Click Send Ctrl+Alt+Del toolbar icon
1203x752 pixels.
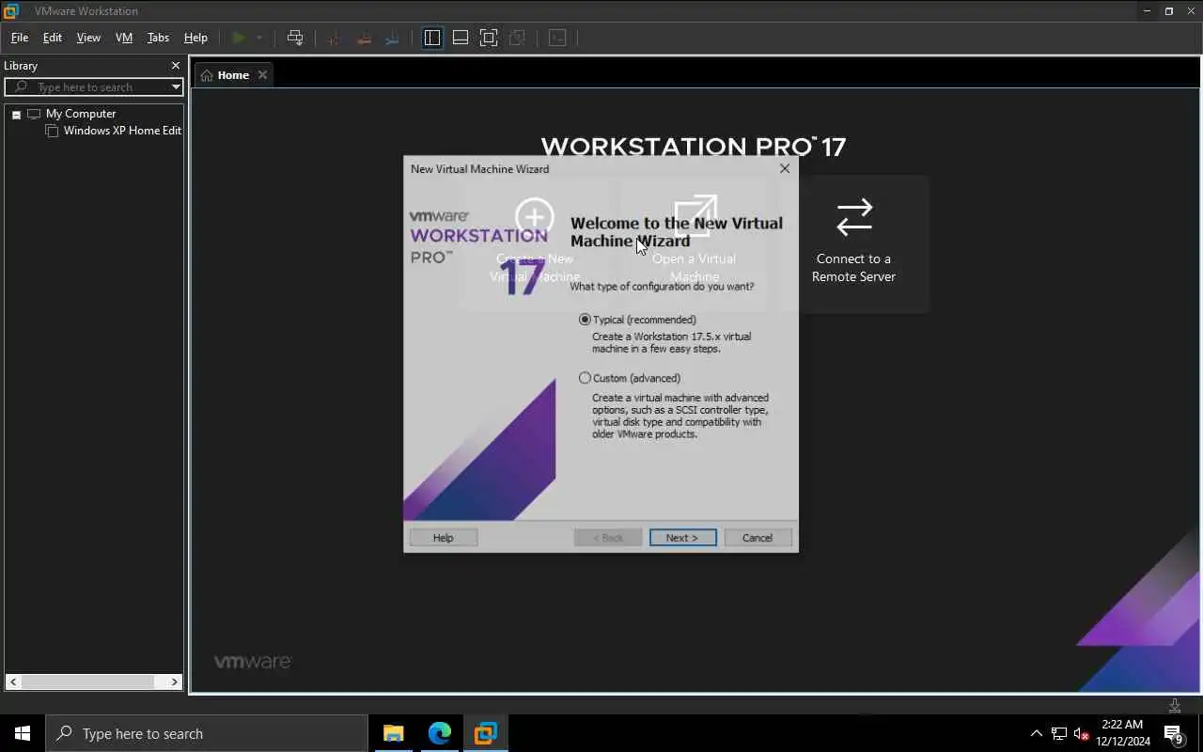point(295,38)
